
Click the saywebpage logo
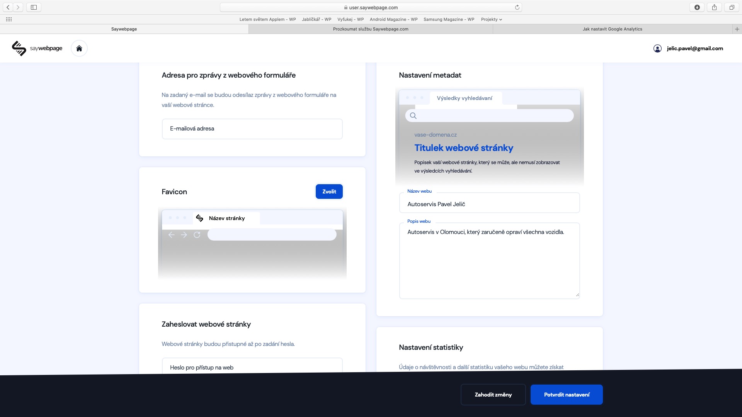pos(37,48)
